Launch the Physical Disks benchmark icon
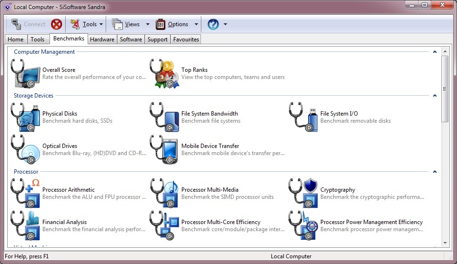 (25, 117)
